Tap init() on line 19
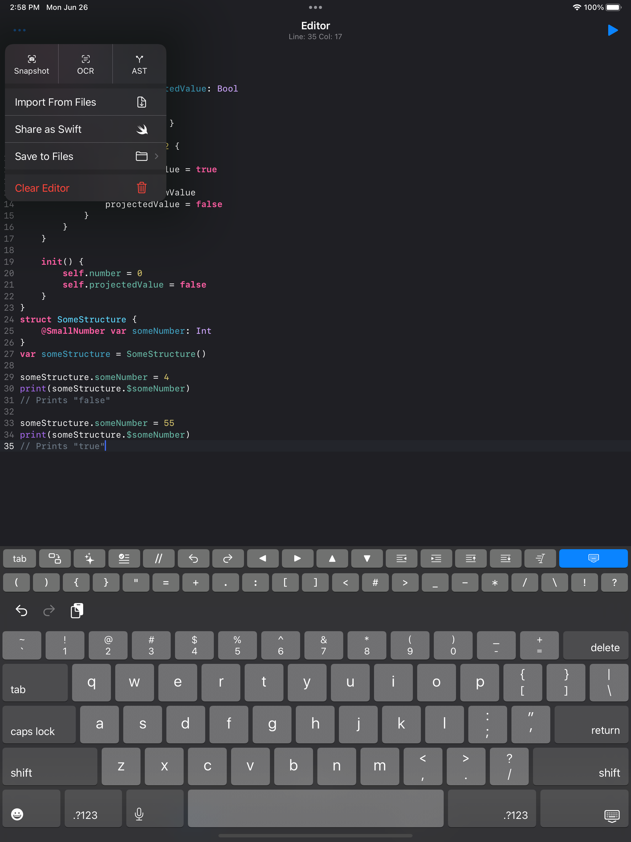 (57, 262)
